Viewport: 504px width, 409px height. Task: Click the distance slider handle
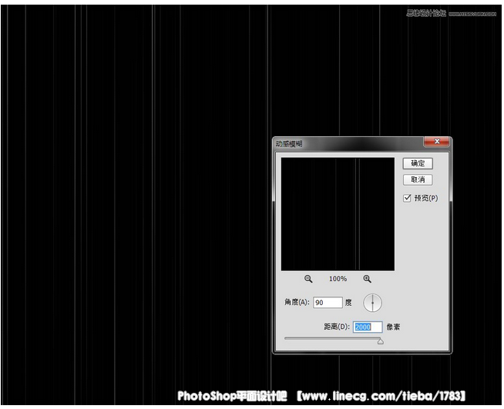coord(380,340)
